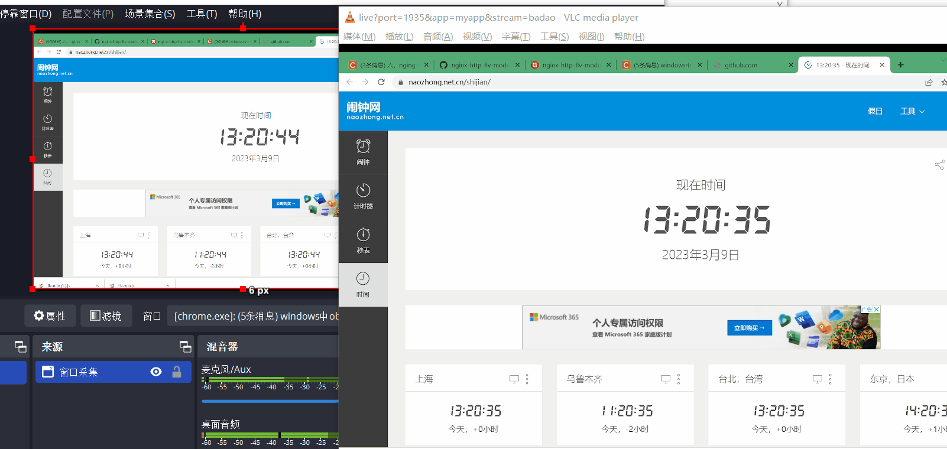
Task: Click the 计时器 timer sidebar icon in VLC video
Action: (x=363, y=197)
